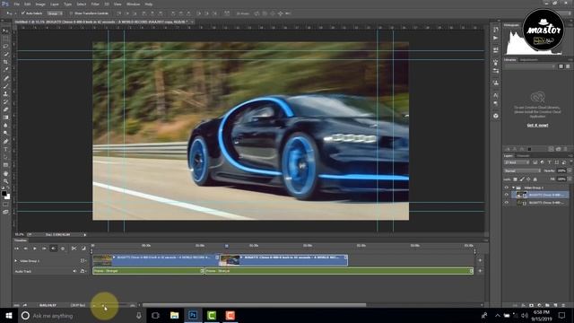Click the lock image pixels brush icon
574x323 pixels.
522,179
